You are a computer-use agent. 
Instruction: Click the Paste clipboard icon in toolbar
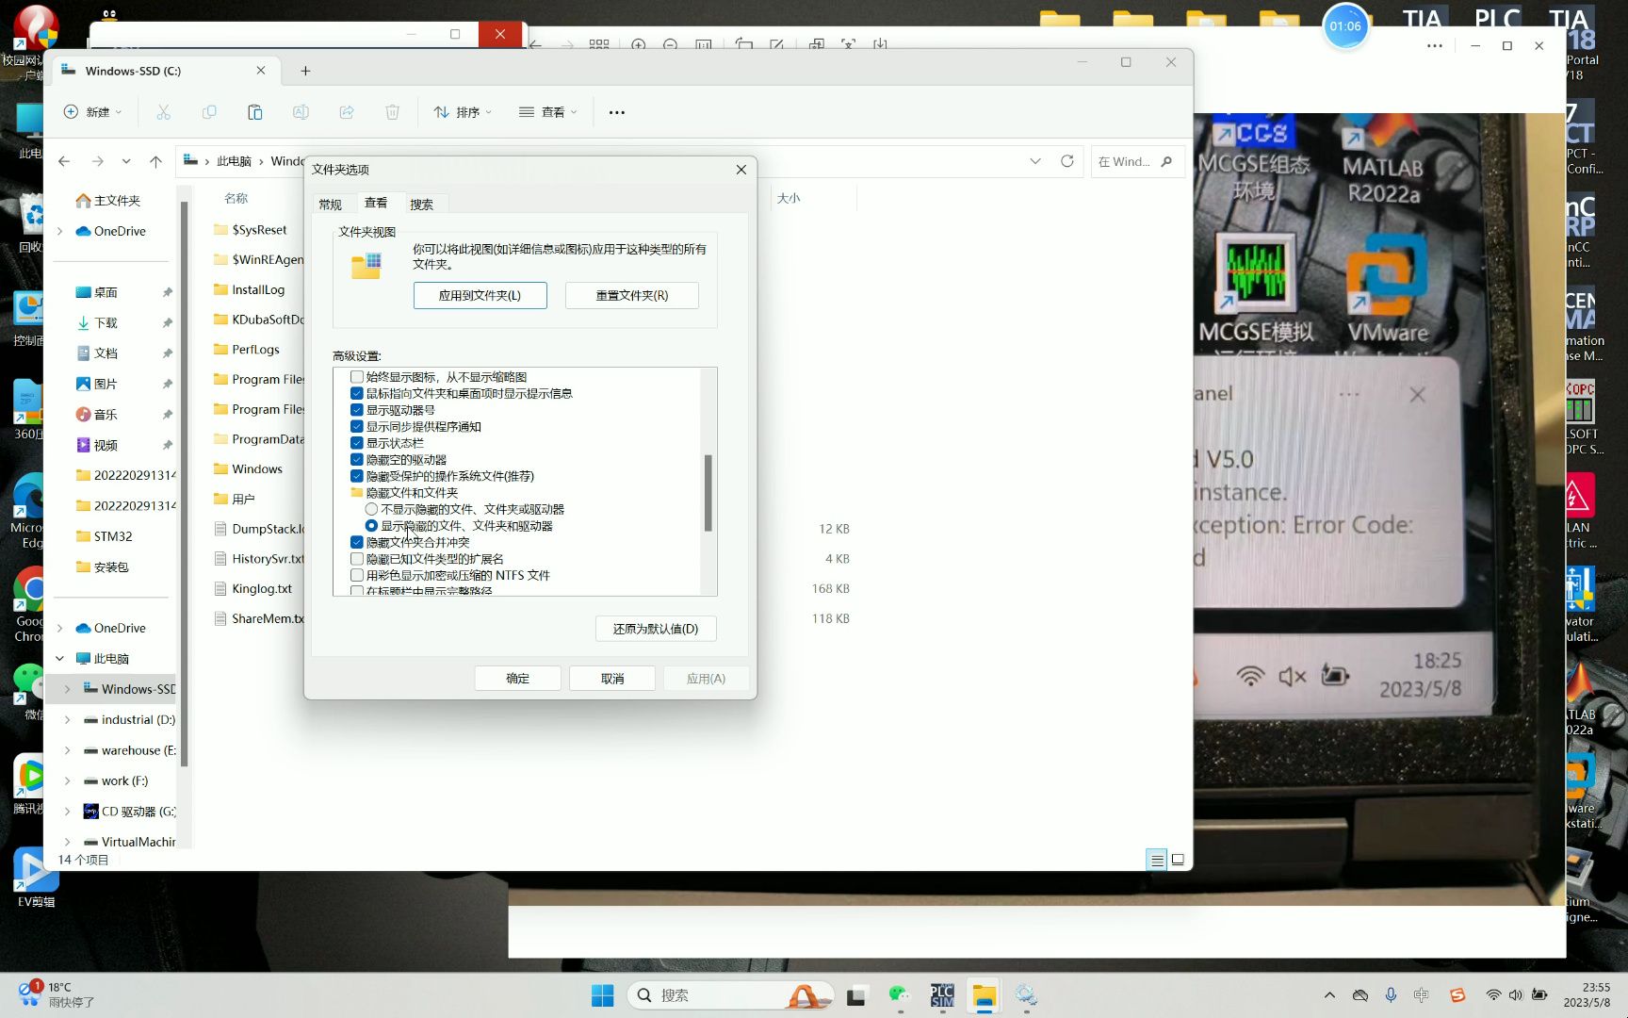[x=254, y=112]
